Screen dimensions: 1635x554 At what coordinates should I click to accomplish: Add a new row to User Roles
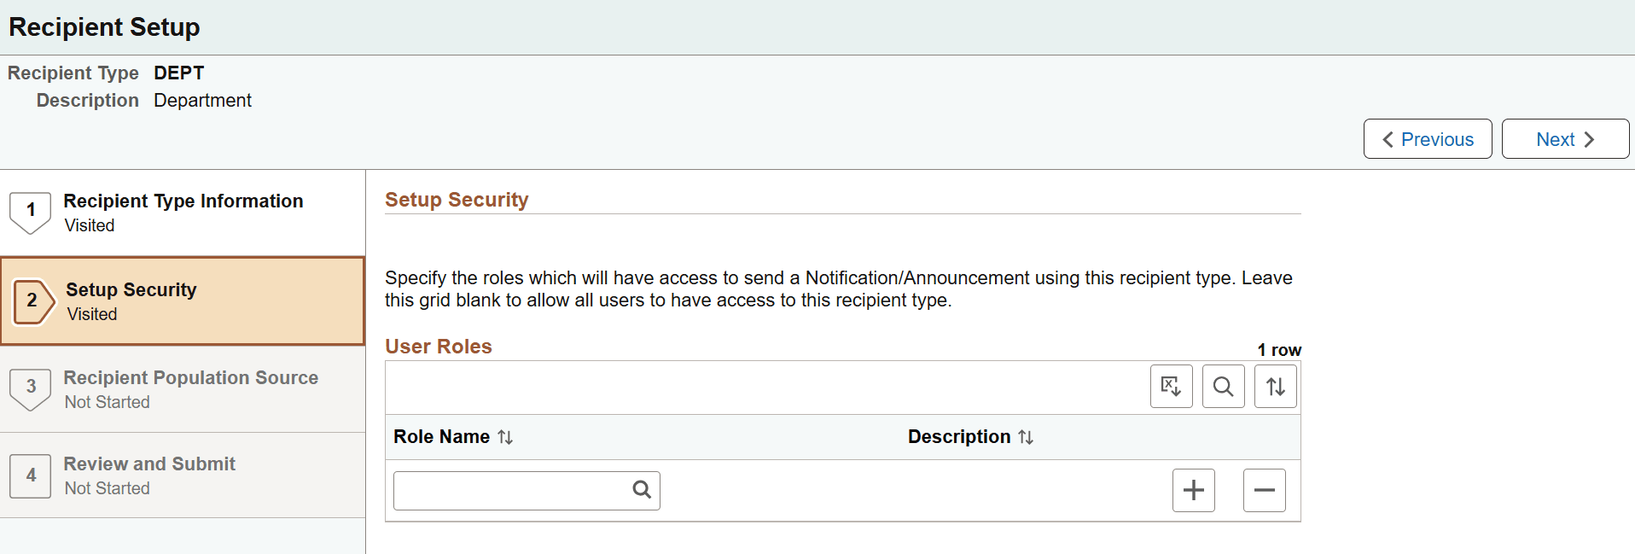(1193, 490)
